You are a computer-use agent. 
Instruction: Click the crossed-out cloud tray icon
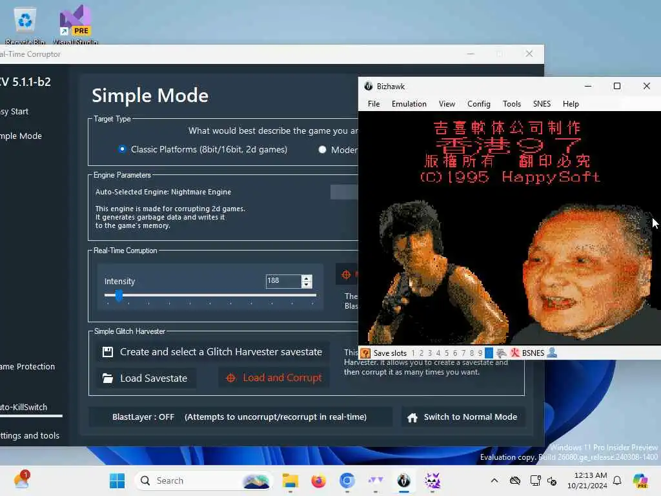pos(514,480)
